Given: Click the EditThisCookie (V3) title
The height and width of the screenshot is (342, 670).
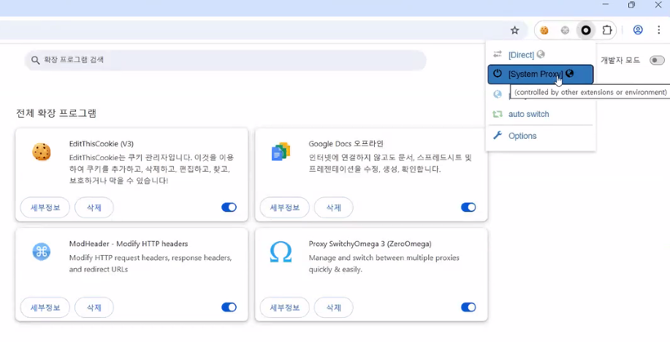Looking at the screenshot, I should click(x=102, y=144).
